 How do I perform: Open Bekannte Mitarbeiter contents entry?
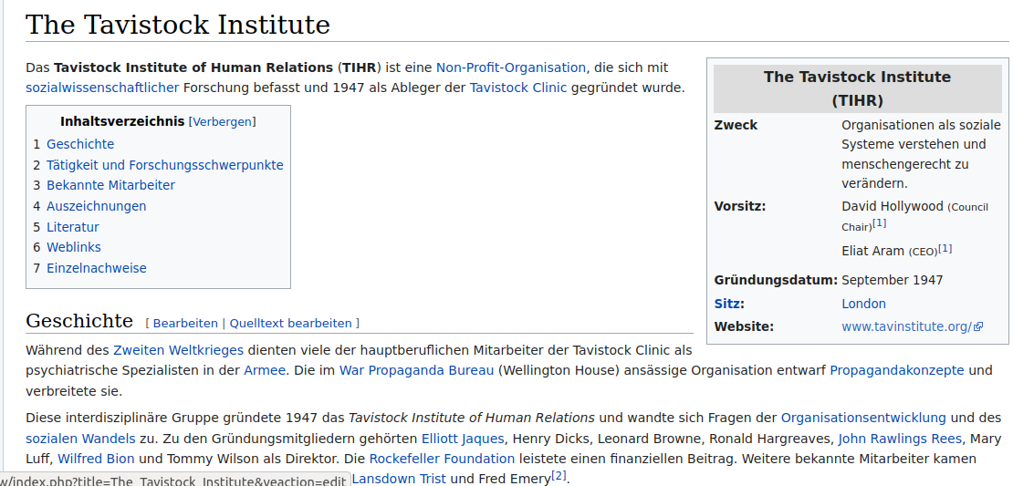tap(110, 185)
